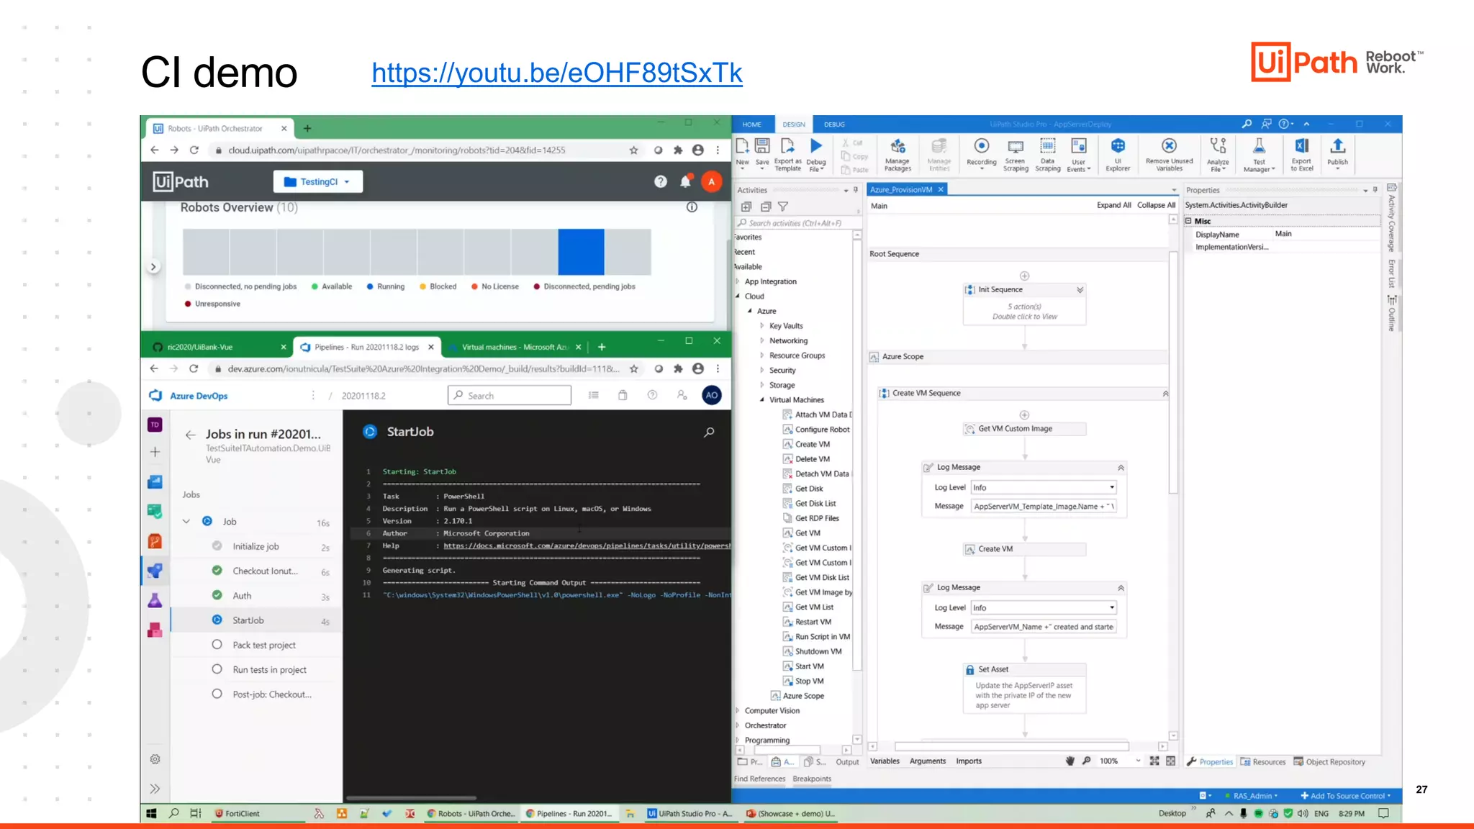Click Remove Unused Variables icon
This screenshot has height=829, width=1474.
point(1169,154)
